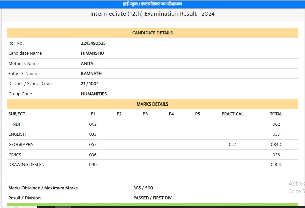Select the DRAWING DESIGN subject label
The height and width of the screenshot is (208, 305).
click(26, 165)
